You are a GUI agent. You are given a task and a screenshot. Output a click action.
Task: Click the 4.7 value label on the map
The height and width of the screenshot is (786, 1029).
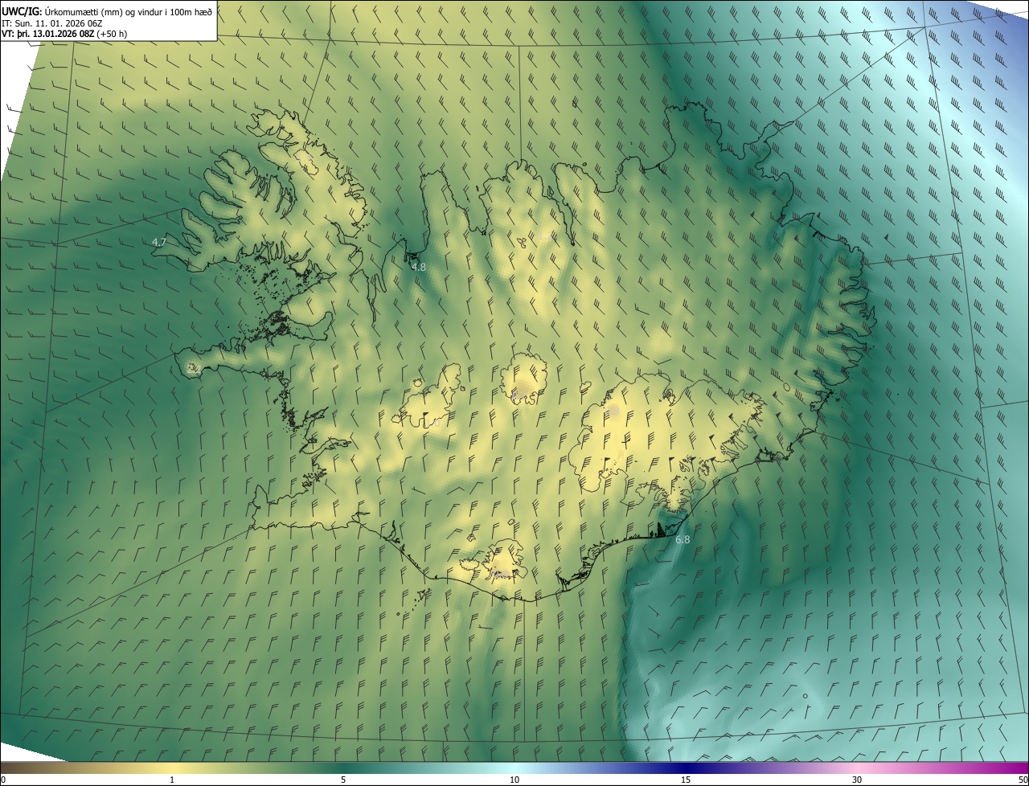(x=159, y=242)
